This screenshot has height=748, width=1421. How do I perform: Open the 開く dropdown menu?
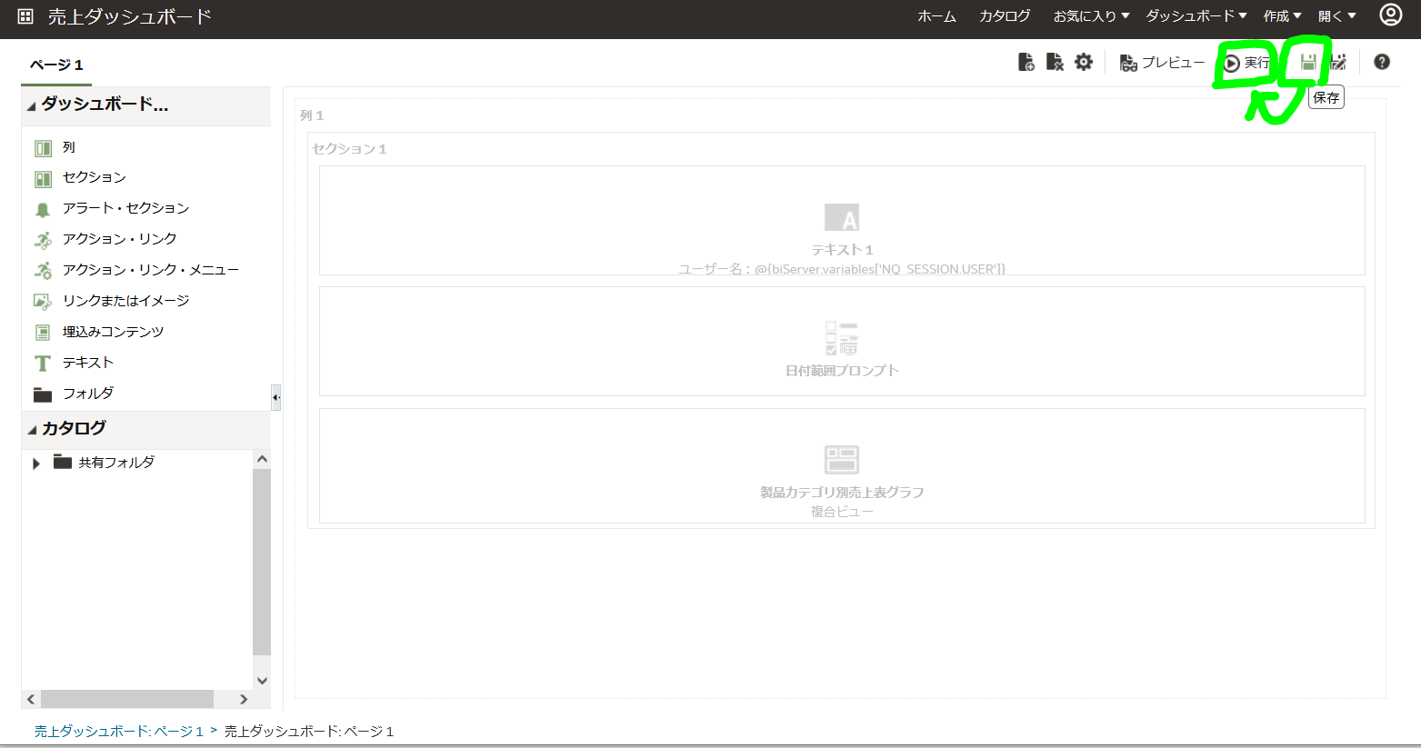click(1336, 16)
